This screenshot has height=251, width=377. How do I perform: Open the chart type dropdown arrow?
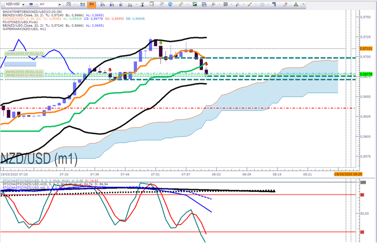(x=75, y=4)
